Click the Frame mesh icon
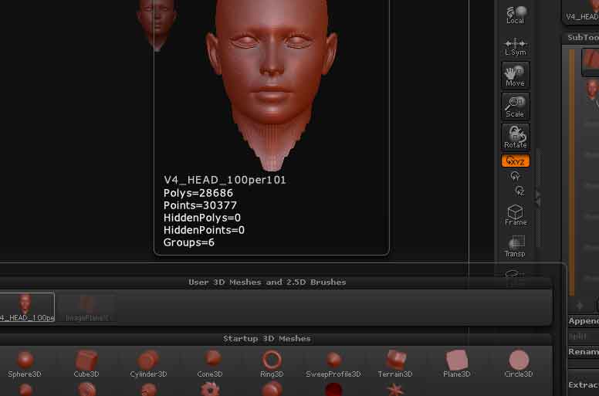This screenshot has width=599, height=396. tap(515, 215)
